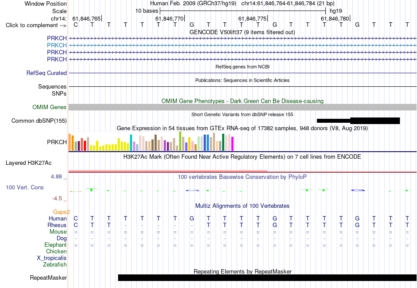Click the red GTEx expression bar
The height and width of the screenshot is (288, 417).
(85, 146)
